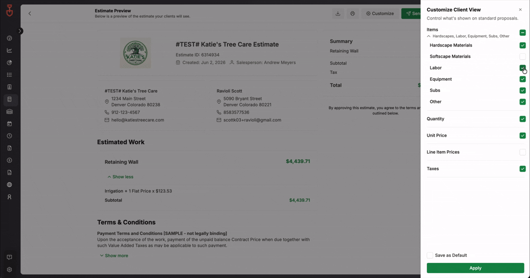Open the pie chart reports sidebar icon
Screen dimensions: 530x278
pos(9,62)
